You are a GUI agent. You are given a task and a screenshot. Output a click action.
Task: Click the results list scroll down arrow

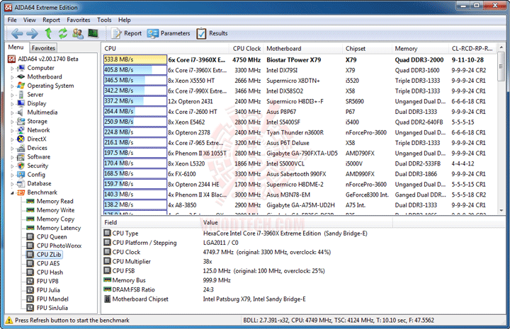(501, 210)
